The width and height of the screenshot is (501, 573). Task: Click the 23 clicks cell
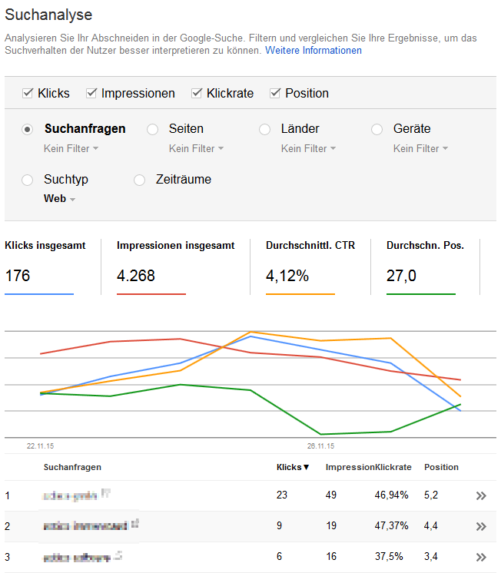282,495
